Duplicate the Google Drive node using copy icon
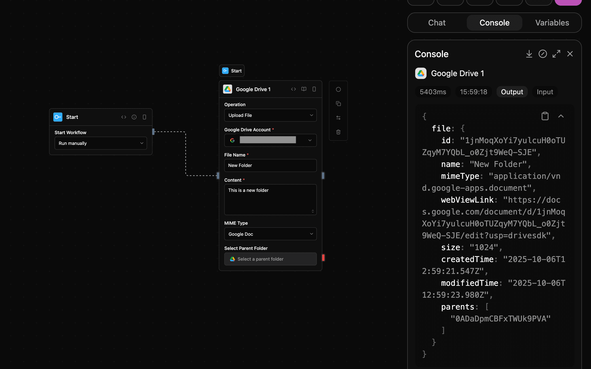 point(338,104)
